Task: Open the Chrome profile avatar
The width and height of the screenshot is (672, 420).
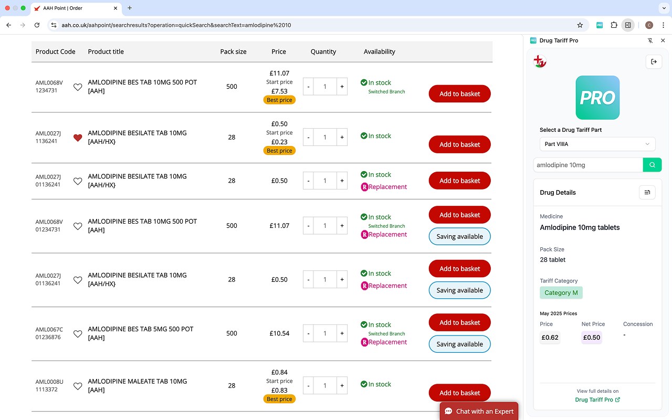Action: click(649, 25)
